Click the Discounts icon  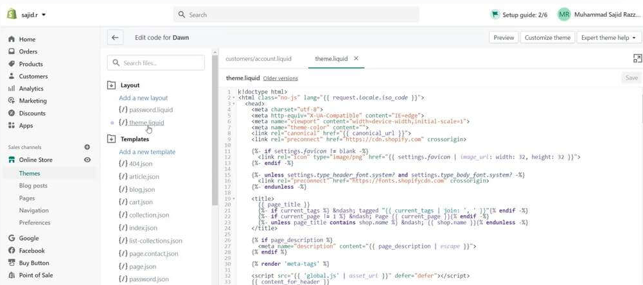click(12, 113)
